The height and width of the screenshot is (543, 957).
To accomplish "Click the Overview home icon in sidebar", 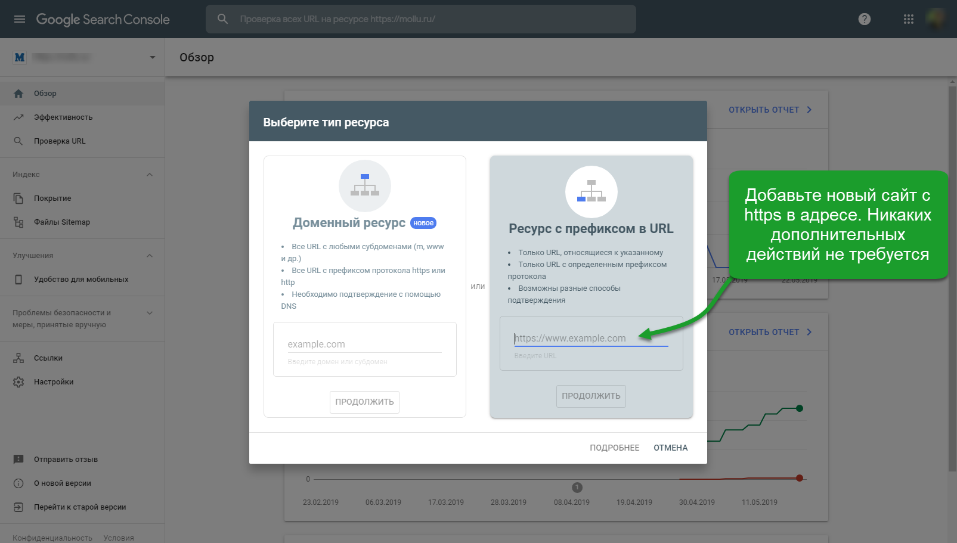I will point(18,94).
